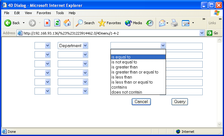The image size is (224, 136).
Task: Go to Home page icon
Action: [67, 23]
